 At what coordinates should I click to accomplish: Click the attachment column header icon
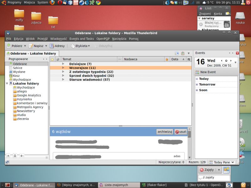58,59
